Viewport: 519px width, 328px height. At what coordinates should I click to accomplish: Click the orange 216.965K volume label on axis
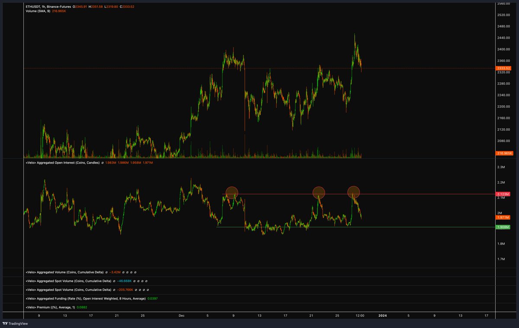click(504, 153)
